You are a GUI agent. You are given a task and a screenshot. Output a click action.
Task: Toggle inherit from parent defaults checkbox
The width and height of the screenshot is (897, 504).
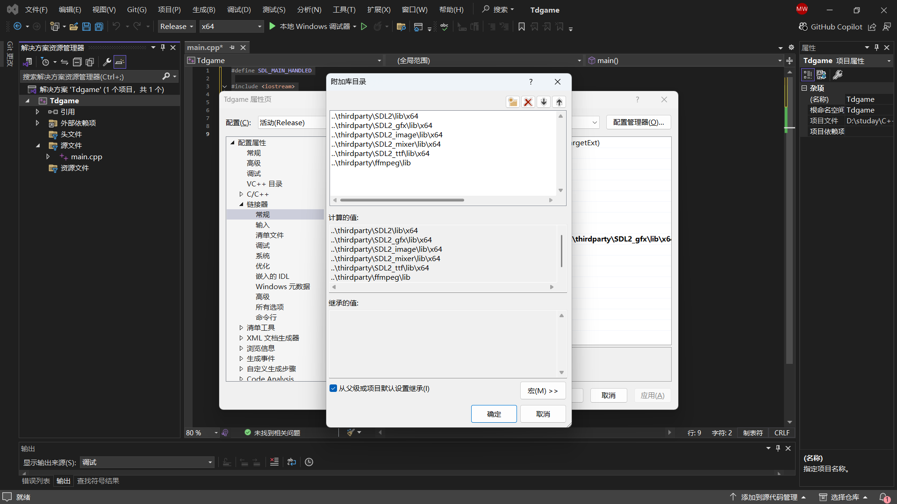(333, 388)
